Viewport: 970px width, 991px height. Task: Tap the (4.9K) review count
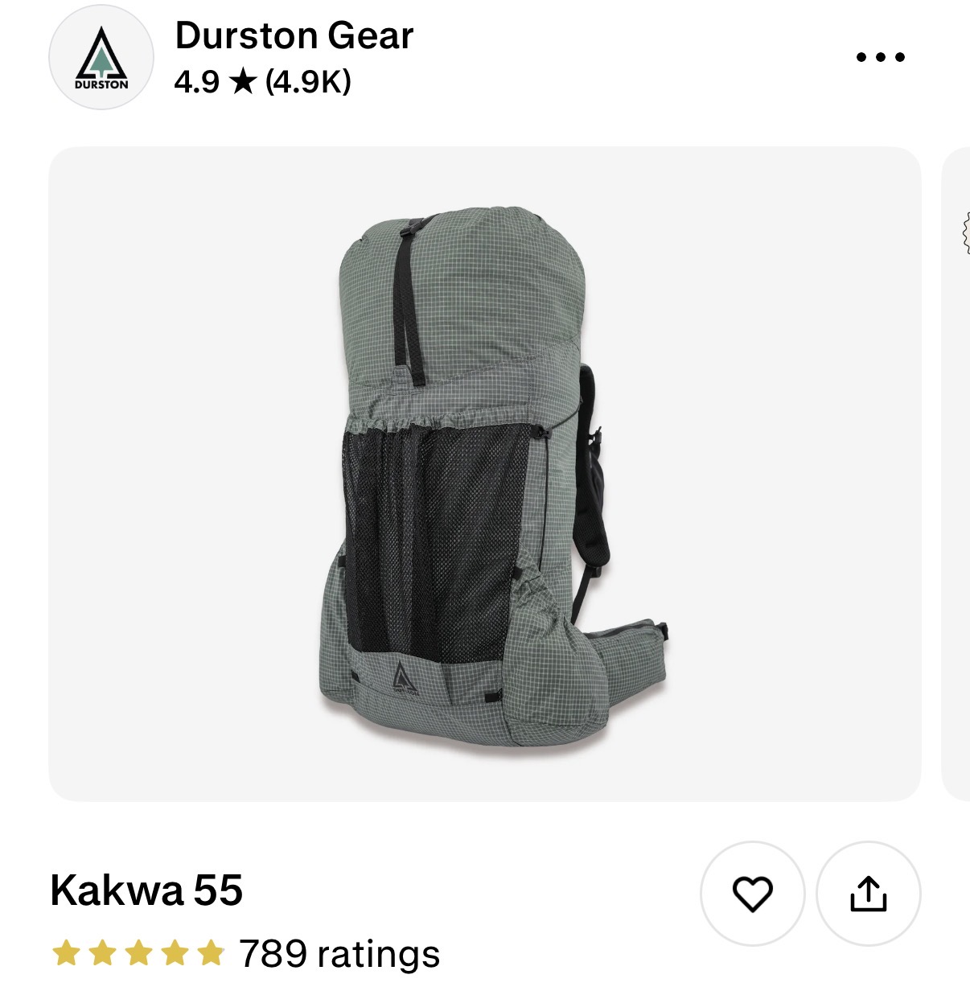[308, 81]
